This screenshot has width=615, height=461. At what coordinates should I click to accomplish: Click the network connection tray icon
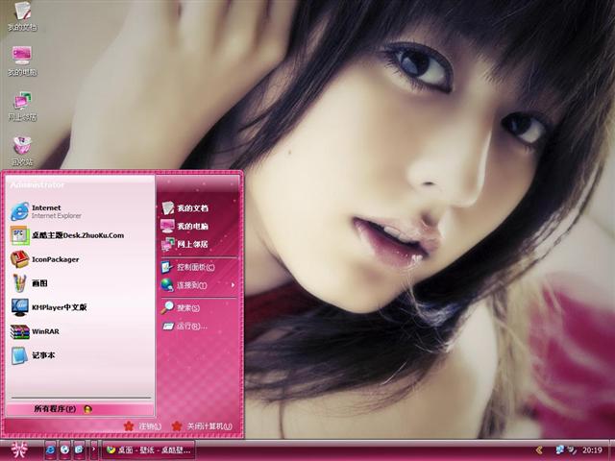(560, 449)
